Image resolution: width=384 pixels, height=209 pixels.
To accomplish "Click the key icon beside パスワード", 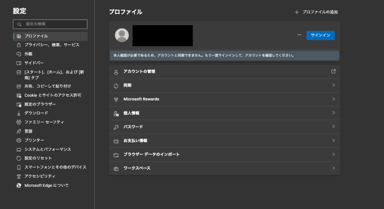I will coord(116,127).
